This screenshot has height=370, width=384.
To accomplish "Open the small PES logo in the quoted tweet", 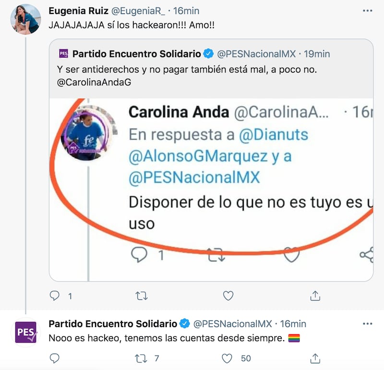I will point(64,53).
